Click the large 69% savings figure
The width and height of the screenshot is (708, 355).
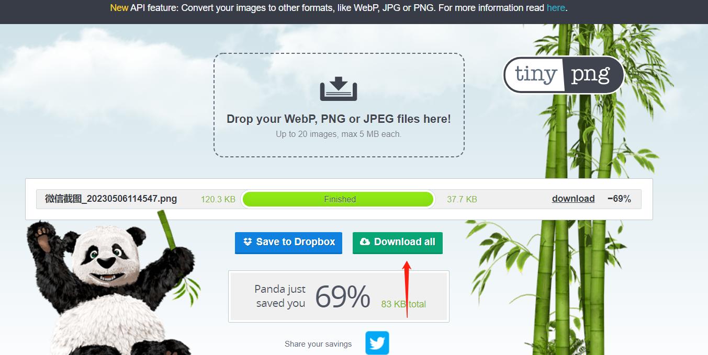[343, 297]
